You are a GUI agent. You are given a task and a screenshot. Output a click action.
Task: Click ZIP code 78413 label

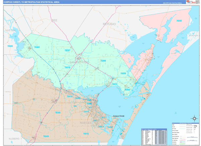[95, 121]
